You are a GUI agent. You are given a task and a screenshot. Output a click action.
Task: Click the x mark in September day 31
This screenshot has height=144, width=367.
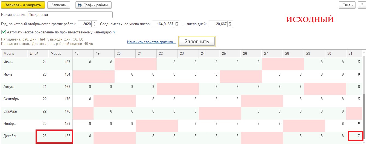pyautogui.click(x=359, y=99)
